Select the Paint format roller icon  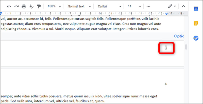[39, 6]
